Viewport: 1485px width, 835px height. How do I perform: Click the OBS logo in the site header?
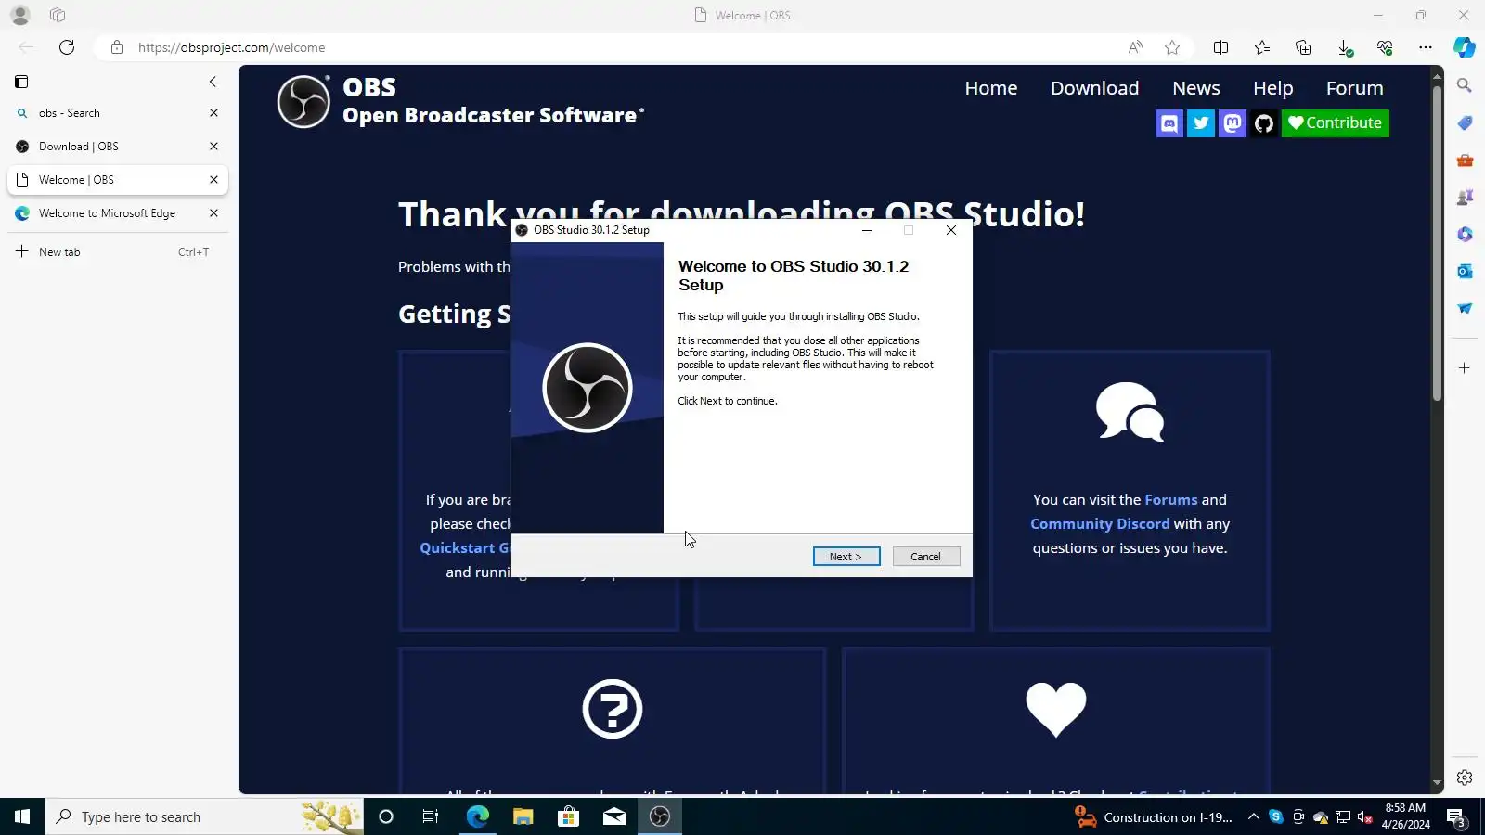tap(303, 101)
